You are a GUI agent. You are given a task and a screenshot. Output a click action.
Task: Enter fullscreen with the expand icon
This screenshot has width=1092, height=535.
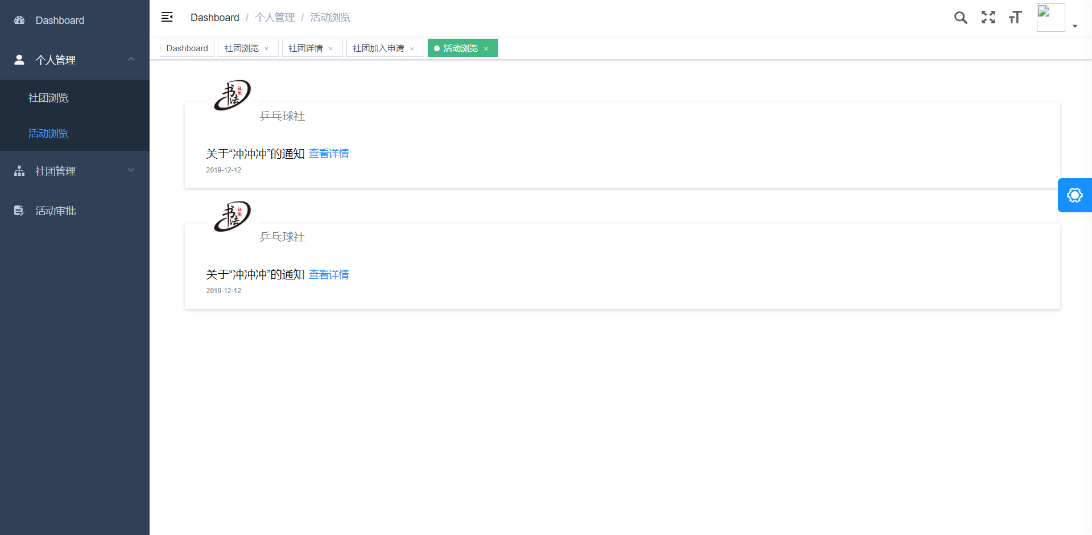[x=988, y=18]
